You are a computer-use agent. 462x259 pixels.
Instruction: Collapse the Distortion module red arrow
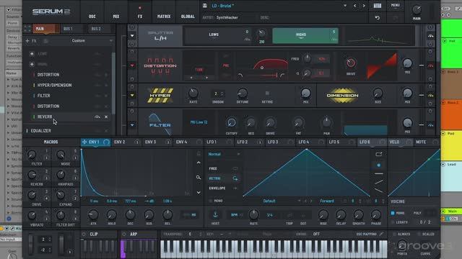click(132, 65)
